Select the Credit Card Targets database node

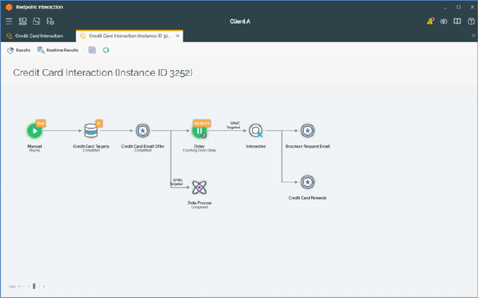[91, 131]
